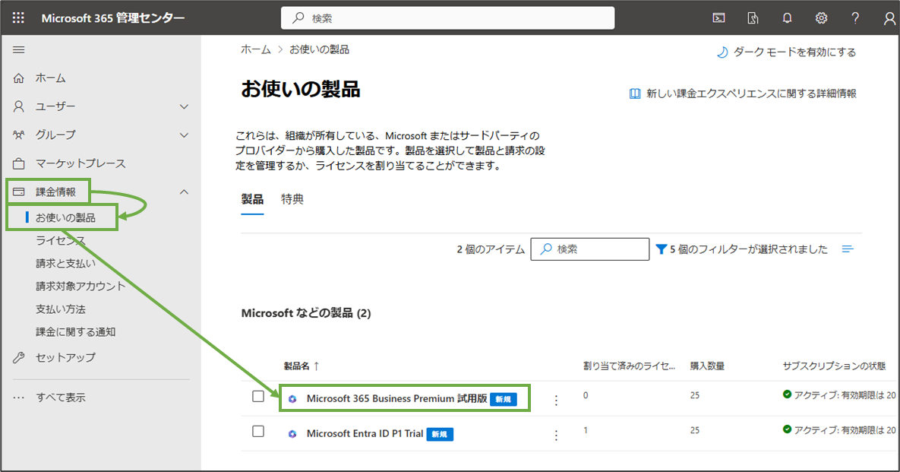Screen dimensions: 900x472
Task: Switch to the 製品 tab
Action: (x=253, y=199)
